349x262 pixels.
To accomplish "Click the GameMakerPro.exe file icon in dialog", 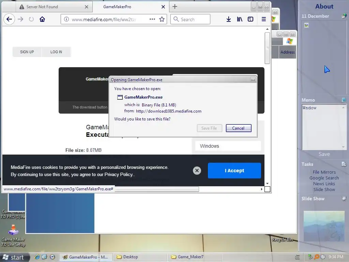I will 120,97.
